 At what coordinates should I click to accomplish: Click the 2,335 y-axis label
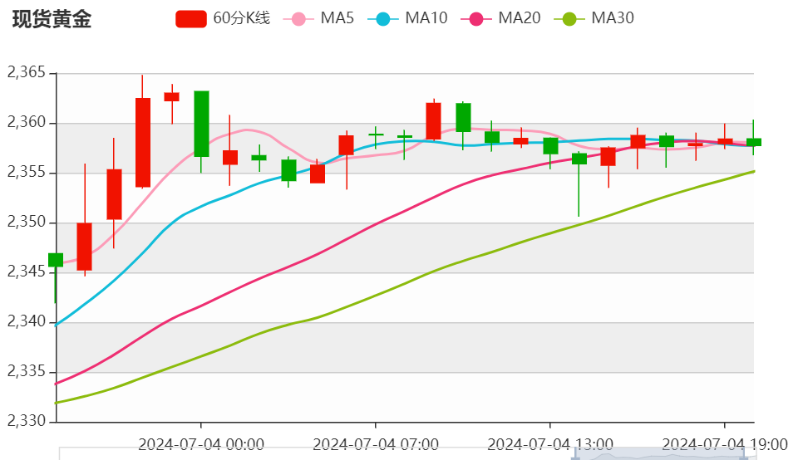pos(27,371)
